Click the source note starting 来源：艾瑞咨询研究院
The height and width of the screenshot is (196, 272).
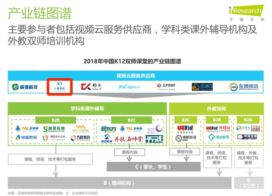[x=53, y=193]
